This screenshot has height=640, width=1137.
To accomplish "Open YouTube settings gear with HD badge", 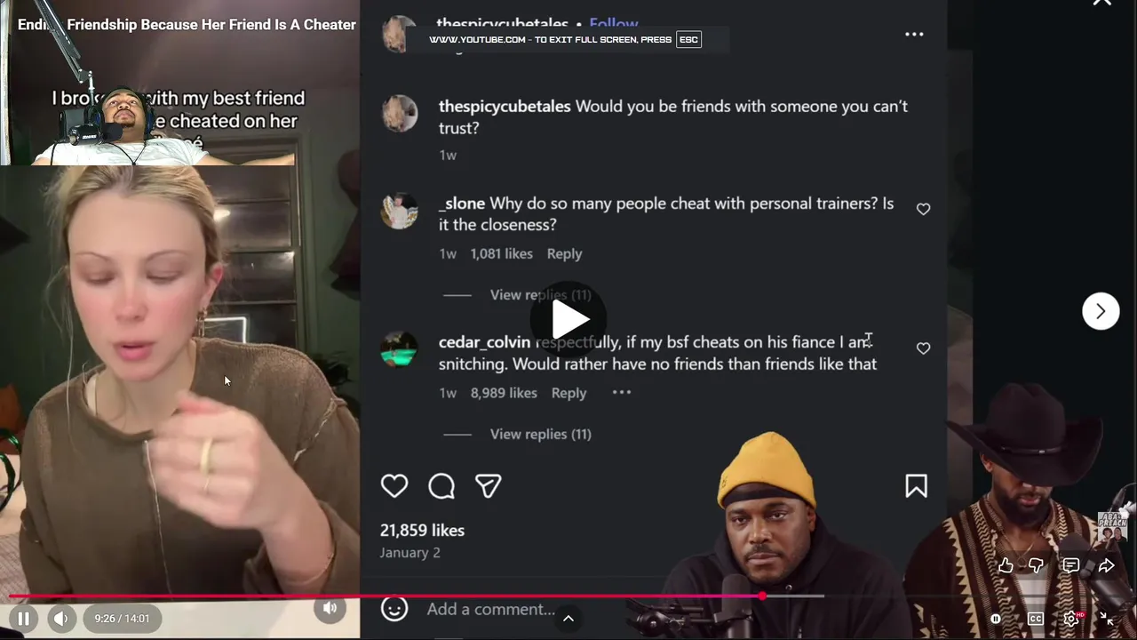I will pyautogui.click(x=1072, y=619).
